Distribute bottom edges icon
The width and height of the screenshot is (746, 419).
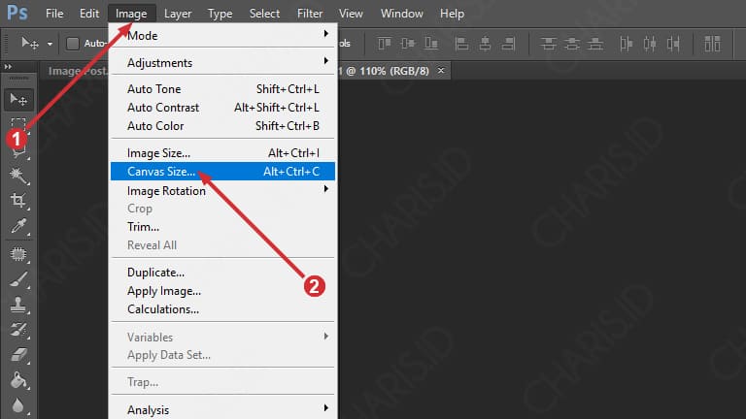[x=595, y=44]
